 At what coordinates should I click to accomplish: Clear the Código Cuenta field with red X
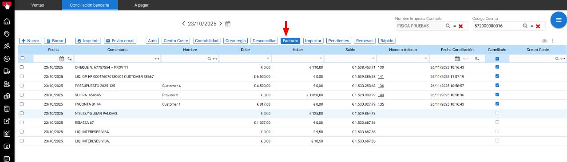538,26
